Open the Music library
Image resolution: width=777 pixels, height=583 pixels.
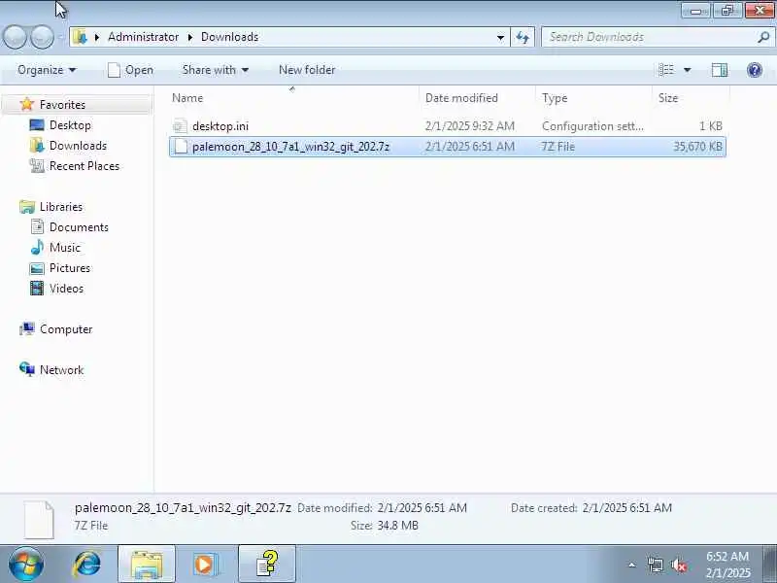click(65, 248)
